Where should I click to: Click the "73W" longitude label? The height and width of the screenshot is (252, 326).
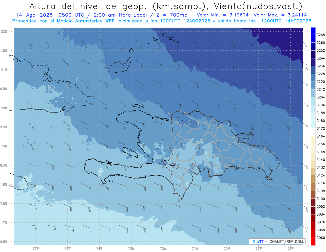[131, 248]
